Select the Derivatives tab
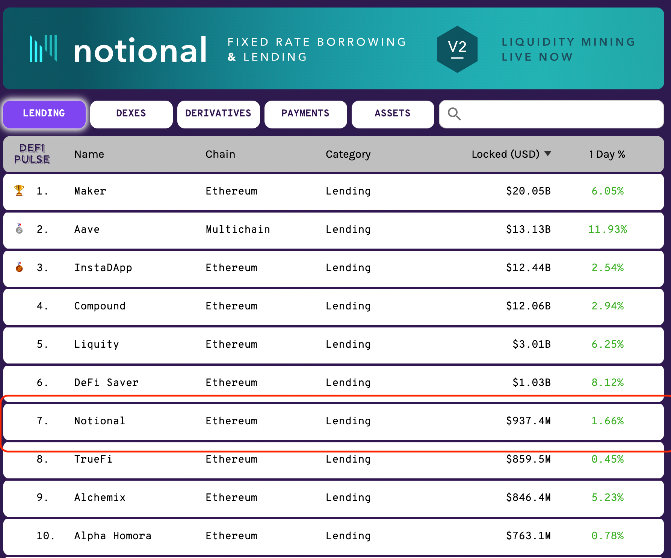The image size is (671, 558). 219,114
